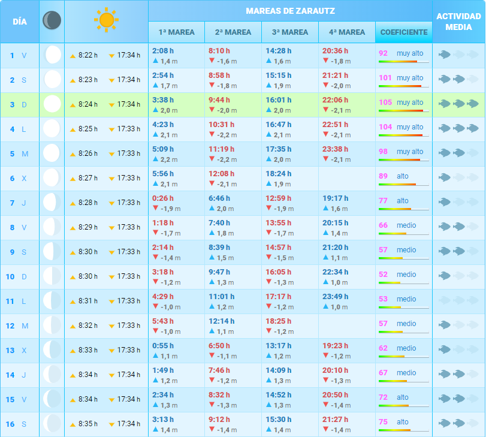The image size is (486, 437).
Task: Click the low tide arrow beside -1,9 m first tide day 7
Action: coord(156,208)
